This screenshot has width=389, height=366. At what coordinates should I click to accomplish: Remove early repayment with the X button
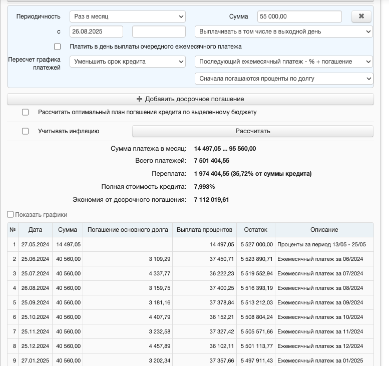tap(361, 17)
